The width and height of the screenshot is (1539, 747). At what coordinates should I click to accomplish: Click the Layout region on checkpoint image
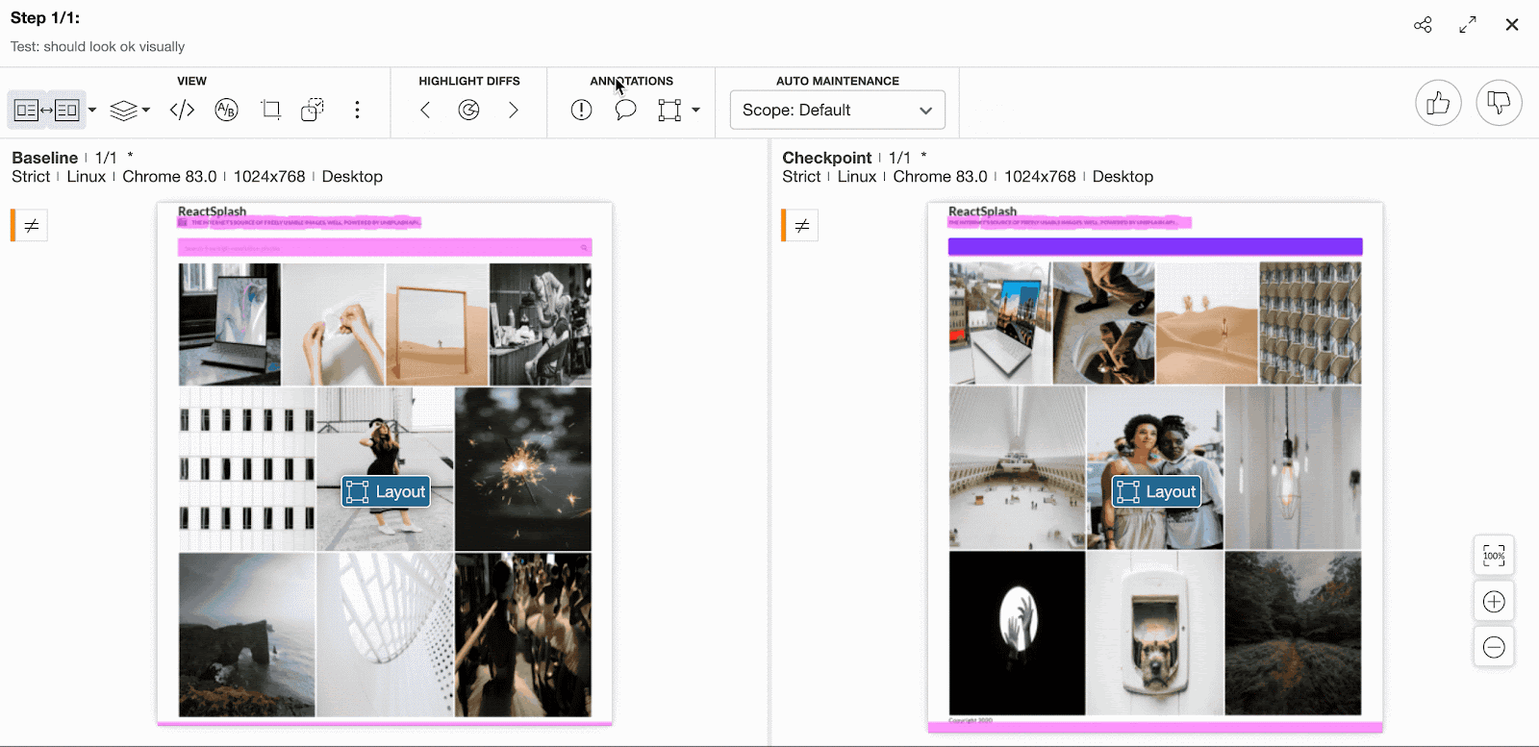click(x=1156, y=492)
